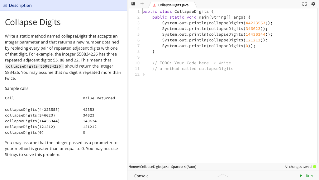Click closing brace on line 8
Viewport: 319px width, 180px height.
(x=153, y=52)
